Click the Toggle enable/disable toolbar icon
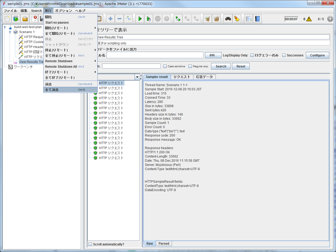336x252 pixels. [x=128, y=19]
